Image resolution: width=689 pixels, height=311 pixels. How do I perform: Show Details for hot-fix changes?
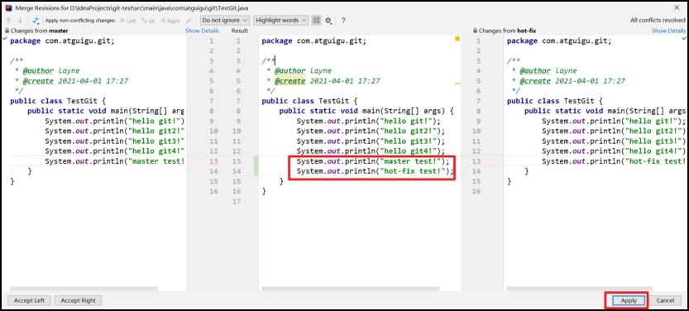pyautogui.click(x=669, y=31)
